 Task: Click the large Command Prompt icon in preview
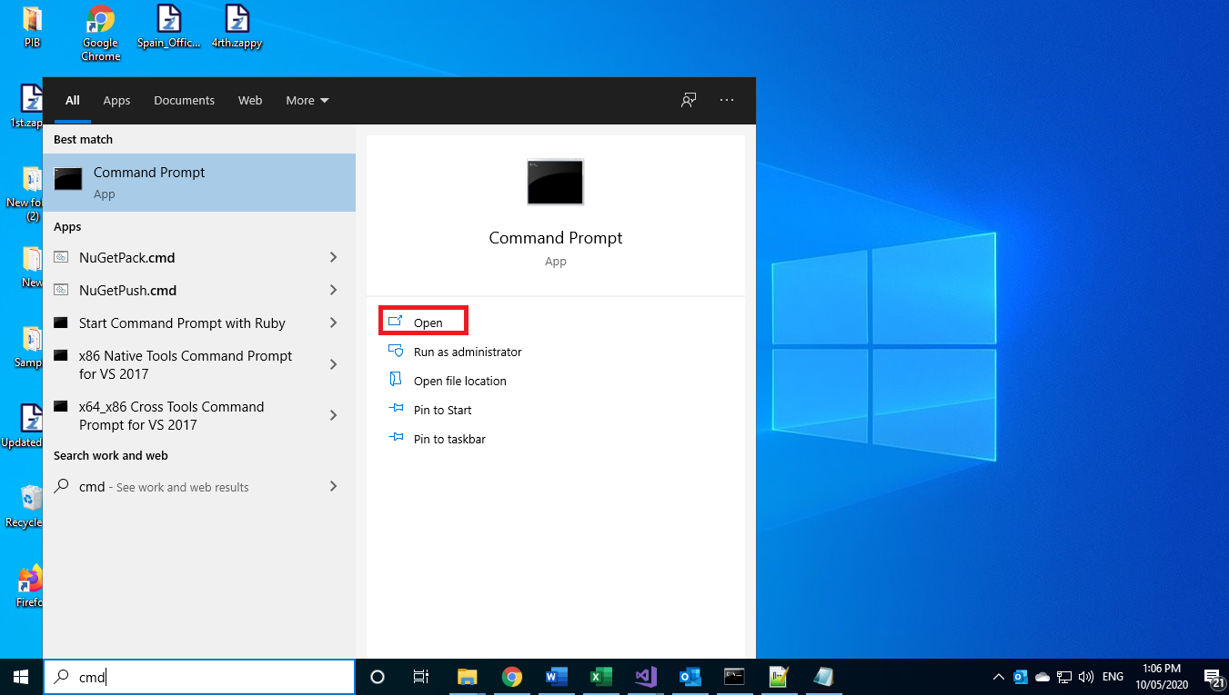click(x=555, y=182)
